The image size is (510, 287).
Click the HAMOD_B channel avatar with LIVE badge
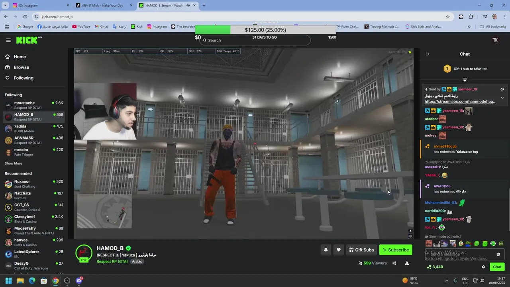tap(84, 253)
